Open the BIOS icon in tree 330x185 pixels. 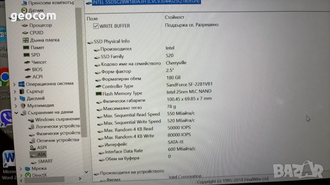click(x=27, y=70)
